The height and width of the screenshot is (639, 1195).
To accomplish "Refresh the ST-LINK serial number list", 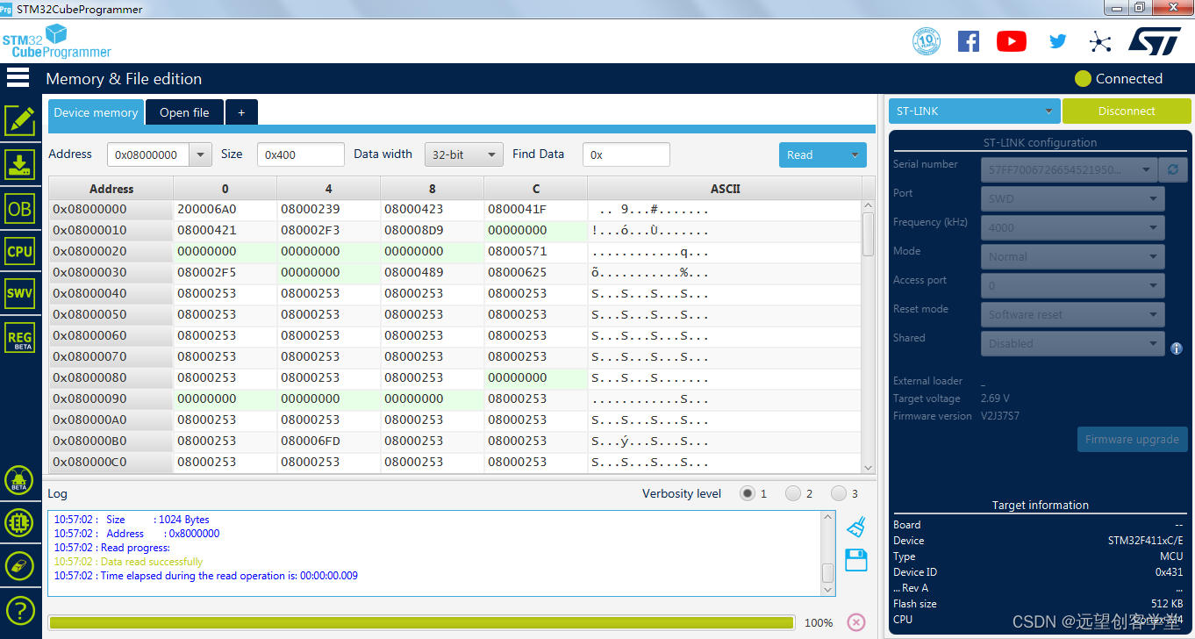I will pyautogui.click(x=1173, y=169).
